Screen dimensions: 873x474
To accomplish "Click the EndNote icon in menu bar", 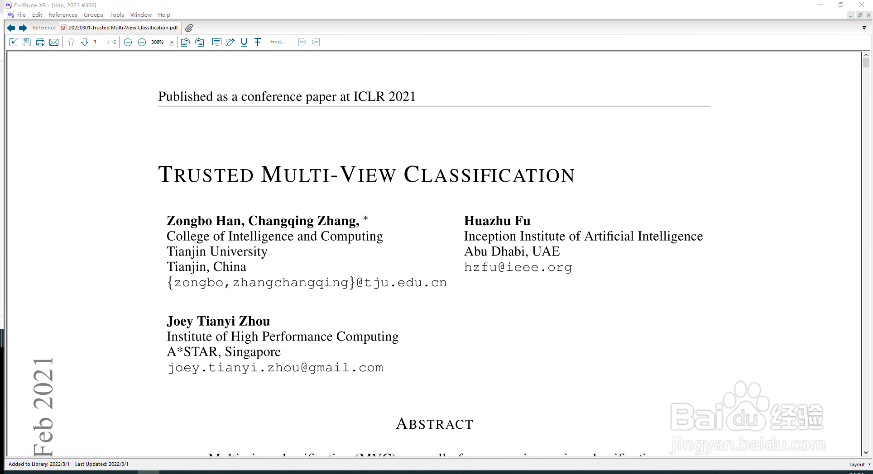I will tap(10, 15).
